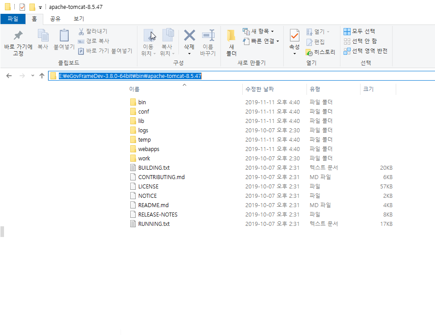The width and height of the screenshot is (435, 335).
Task: Select the RUNNING.txt file
Action: click(154, 224)
